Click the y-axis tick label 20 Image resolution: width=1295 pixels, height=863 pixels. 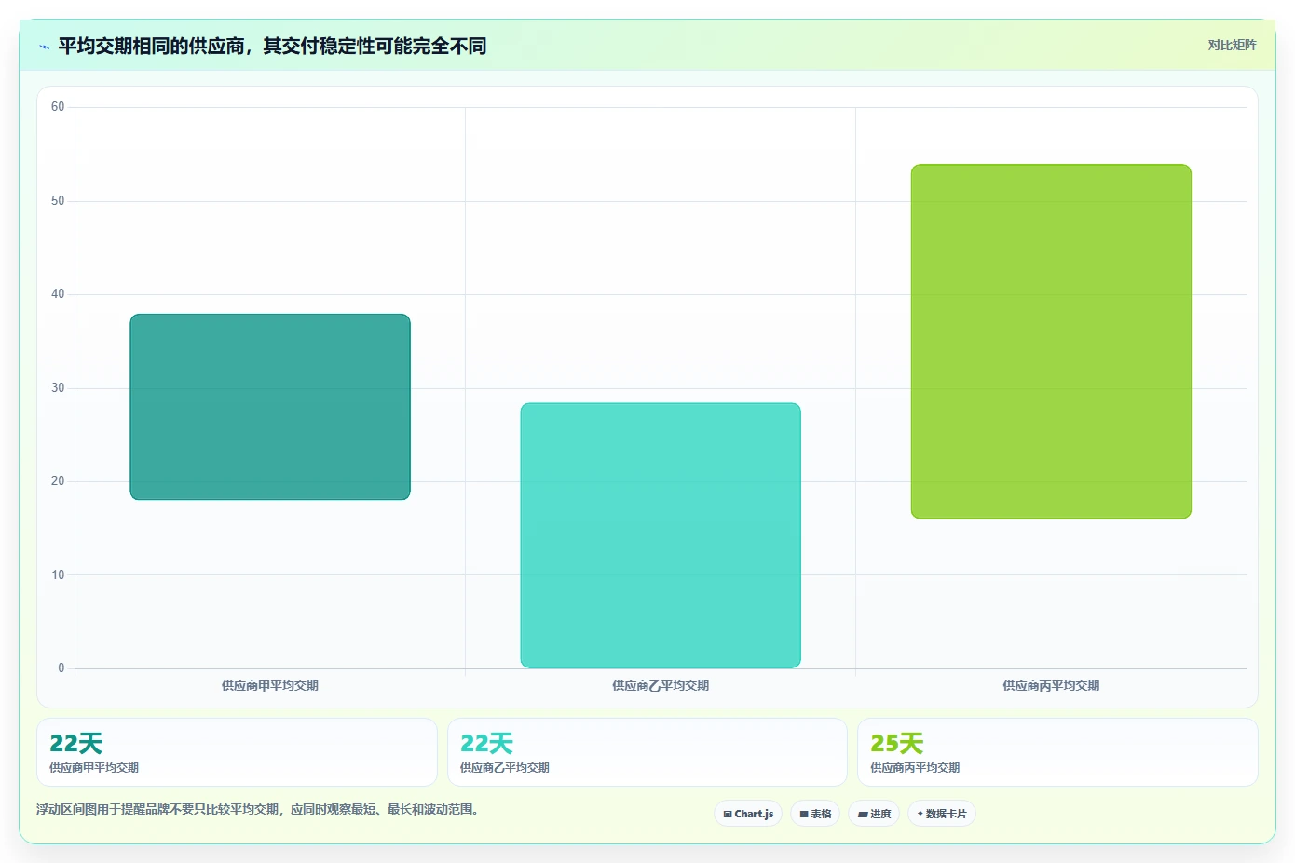pos(58,481)
